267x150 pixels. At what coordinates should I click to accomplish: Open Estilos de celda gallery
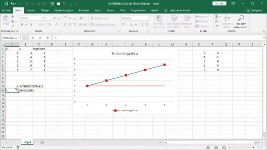(x=187, y=21)
